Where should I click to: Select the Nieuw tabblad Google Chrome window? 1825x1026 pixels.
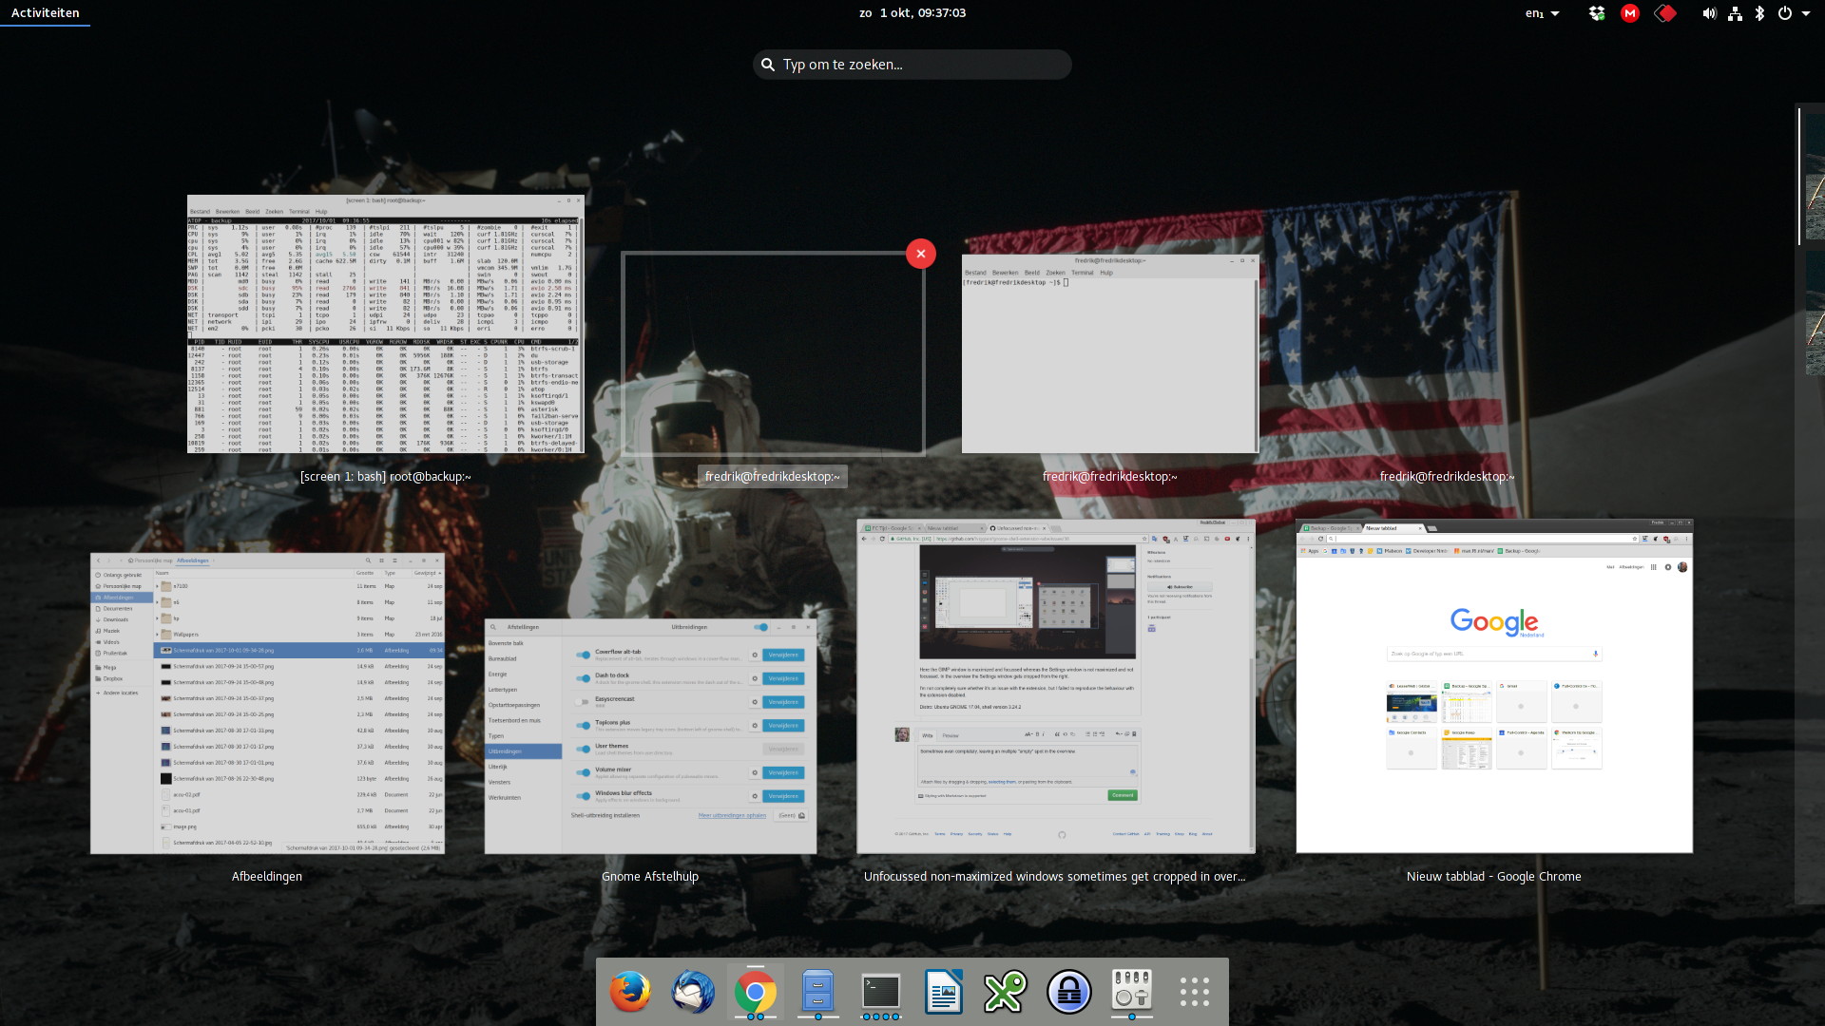[1493, 686]
